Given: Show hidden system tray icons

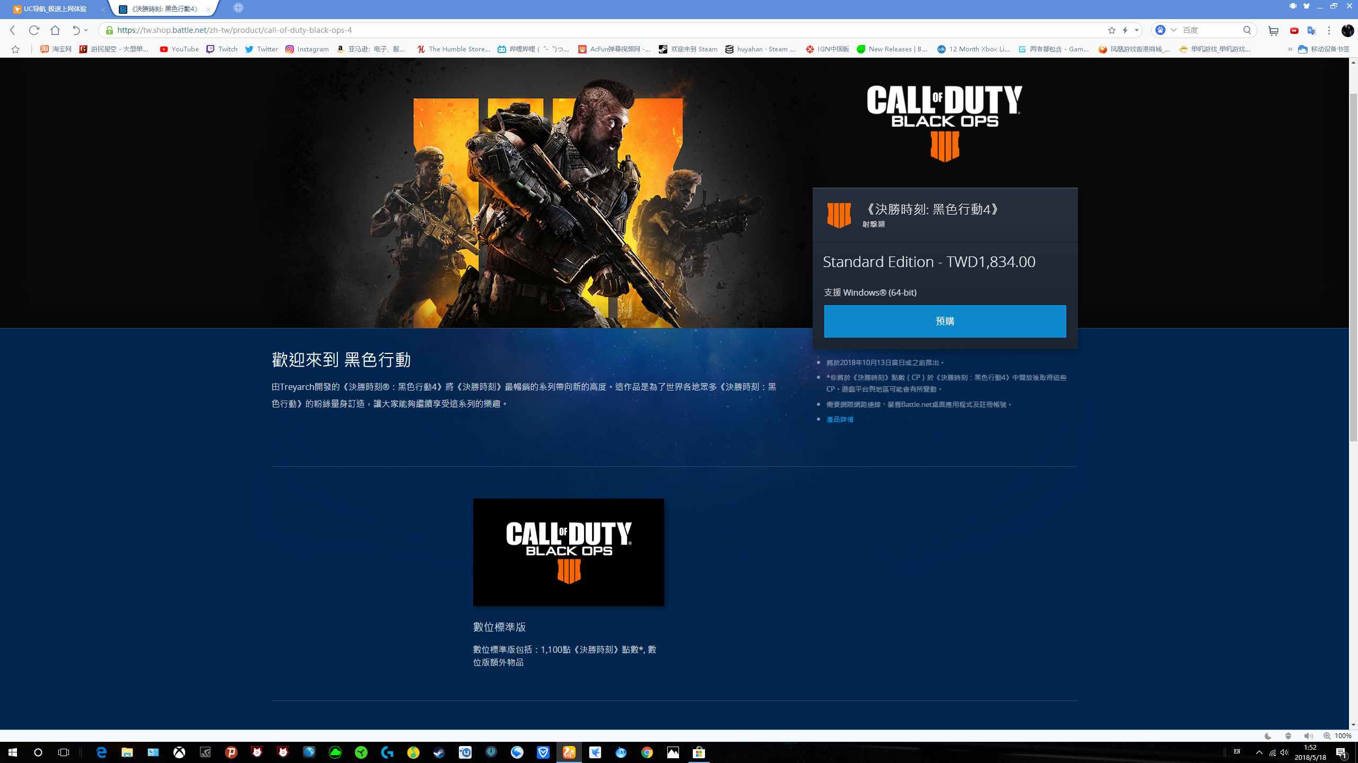Looking at the screenshot, I should (1259, 752).
